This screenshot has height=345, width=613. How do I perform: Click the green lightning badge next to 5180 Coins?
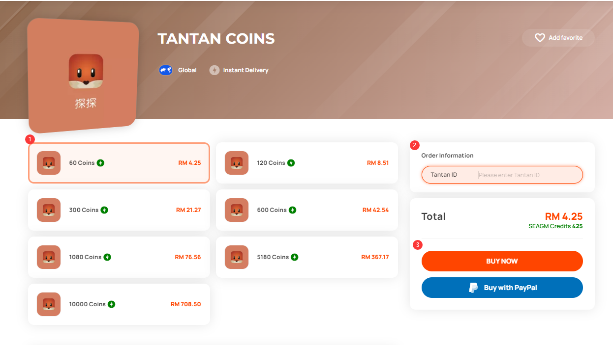pyautogui.click(x=294, y=257)
